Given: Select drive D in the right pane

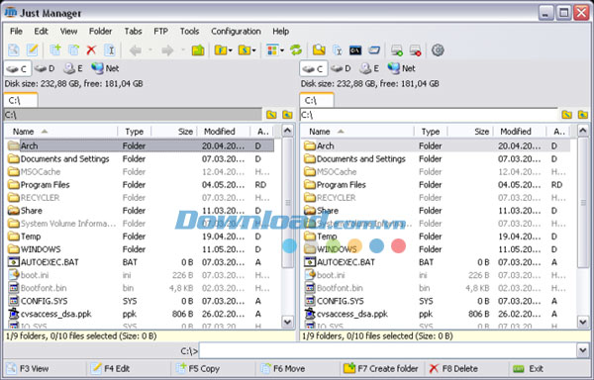Looking at the screenshot, I should [341, 68].
